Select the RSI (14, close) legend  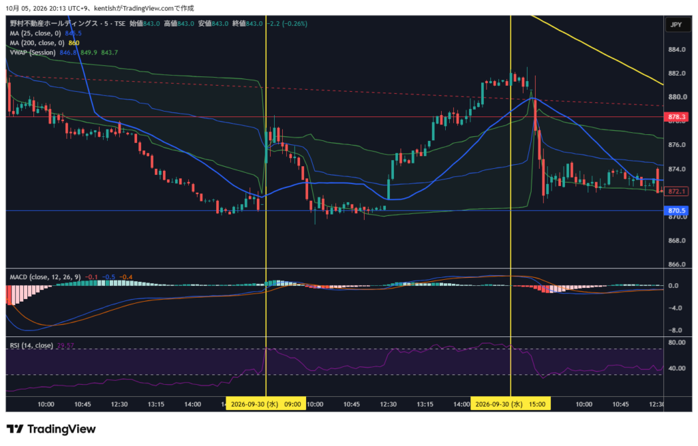tap(31, 345)
